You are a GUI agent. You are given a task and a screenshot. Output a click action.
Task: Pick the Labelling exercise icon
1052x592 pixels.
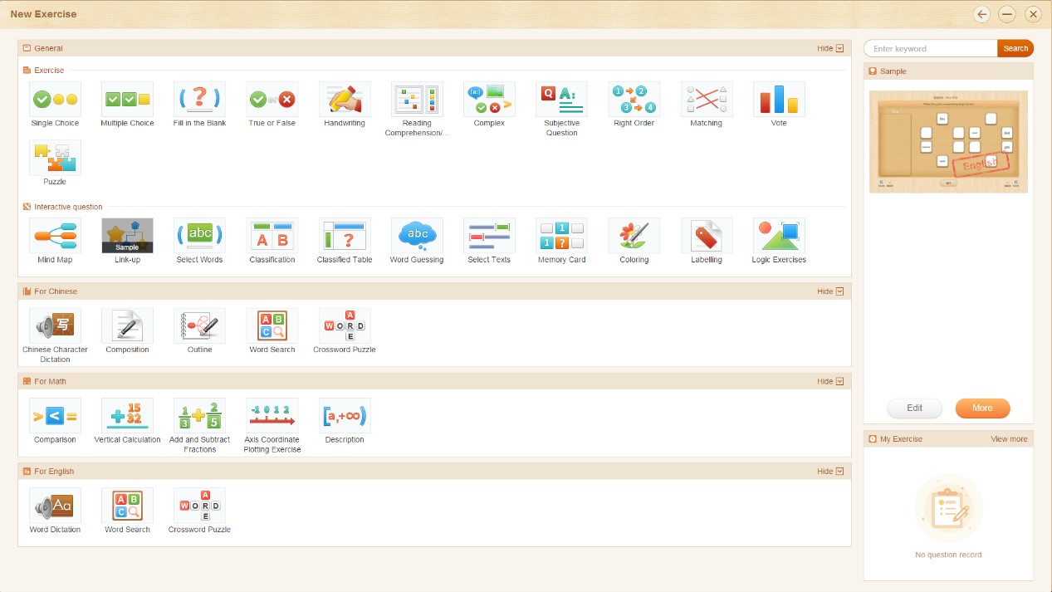[707, 236]
